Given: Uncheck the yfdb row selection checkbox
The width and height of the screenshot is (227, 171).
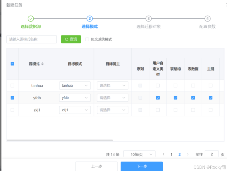Looking at the screenshot, I should pyautogui.click(x=13, y=98).
